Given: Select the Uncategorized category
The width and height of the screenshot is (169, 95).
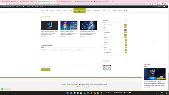Looking at the screenshot, I should (x=107, y=53).
